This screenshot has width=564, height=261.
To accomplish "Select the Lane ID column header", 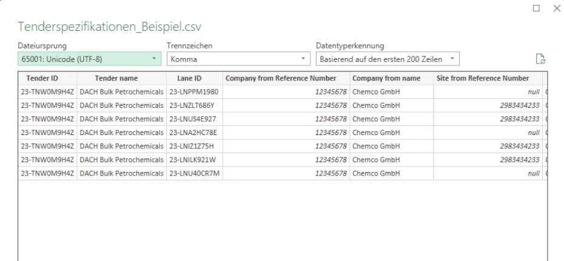I will pyautogui.click(x=195, y=78).
